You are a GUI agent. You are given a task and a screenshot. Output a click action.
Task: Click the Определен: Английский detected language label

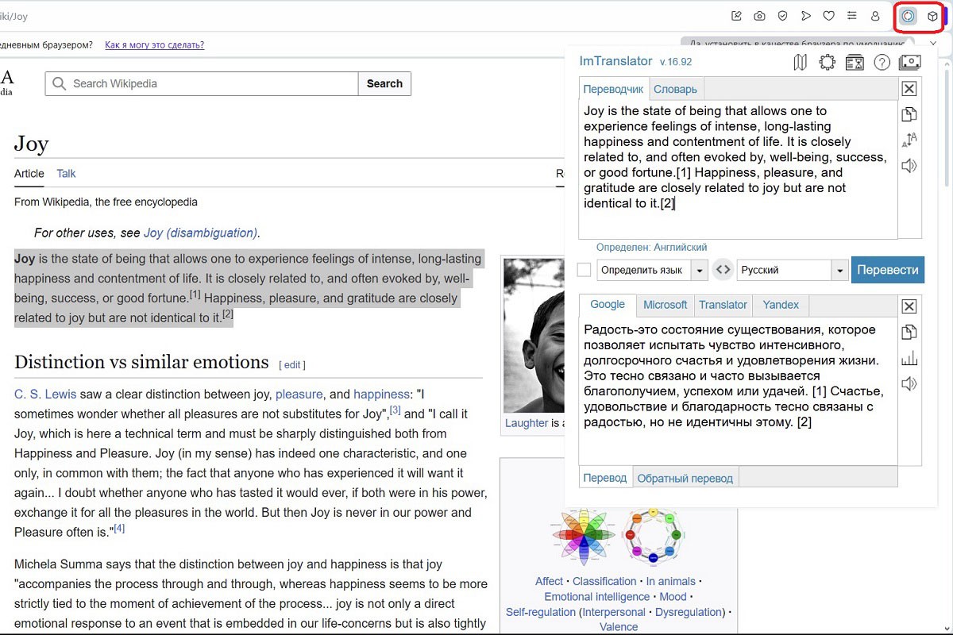click(x=651, y=247)
